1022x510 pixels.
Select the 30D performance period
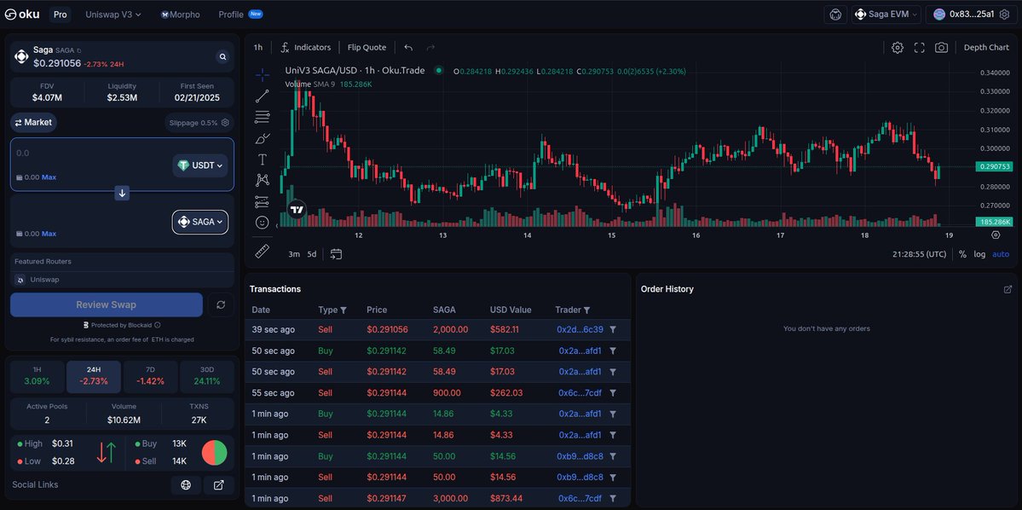[206, 375]
